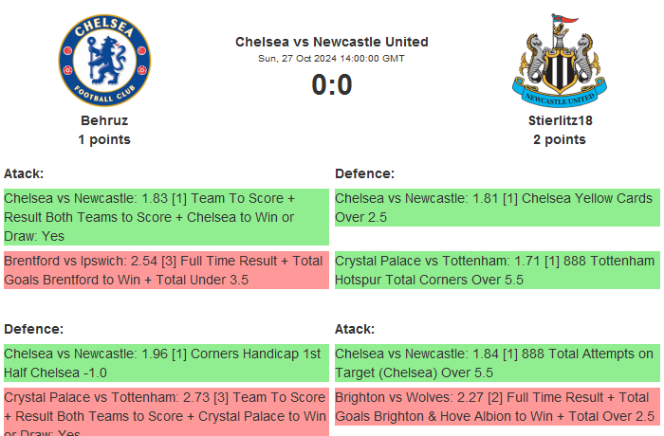The width and height of the screenshot is (664, 436).
Task: Open player Stierlitz18's profile name
Action: pos(559,120)
